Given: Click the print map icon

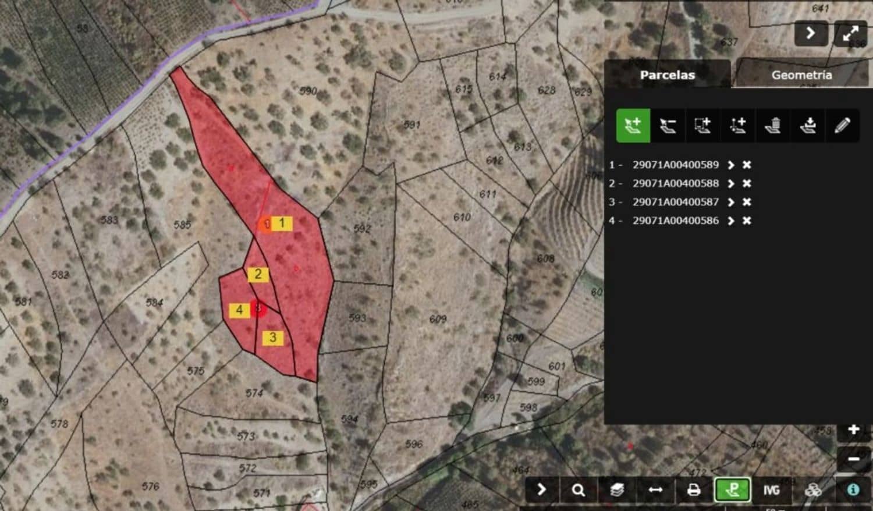Looking at the screenshot, I should pos(693,490).
